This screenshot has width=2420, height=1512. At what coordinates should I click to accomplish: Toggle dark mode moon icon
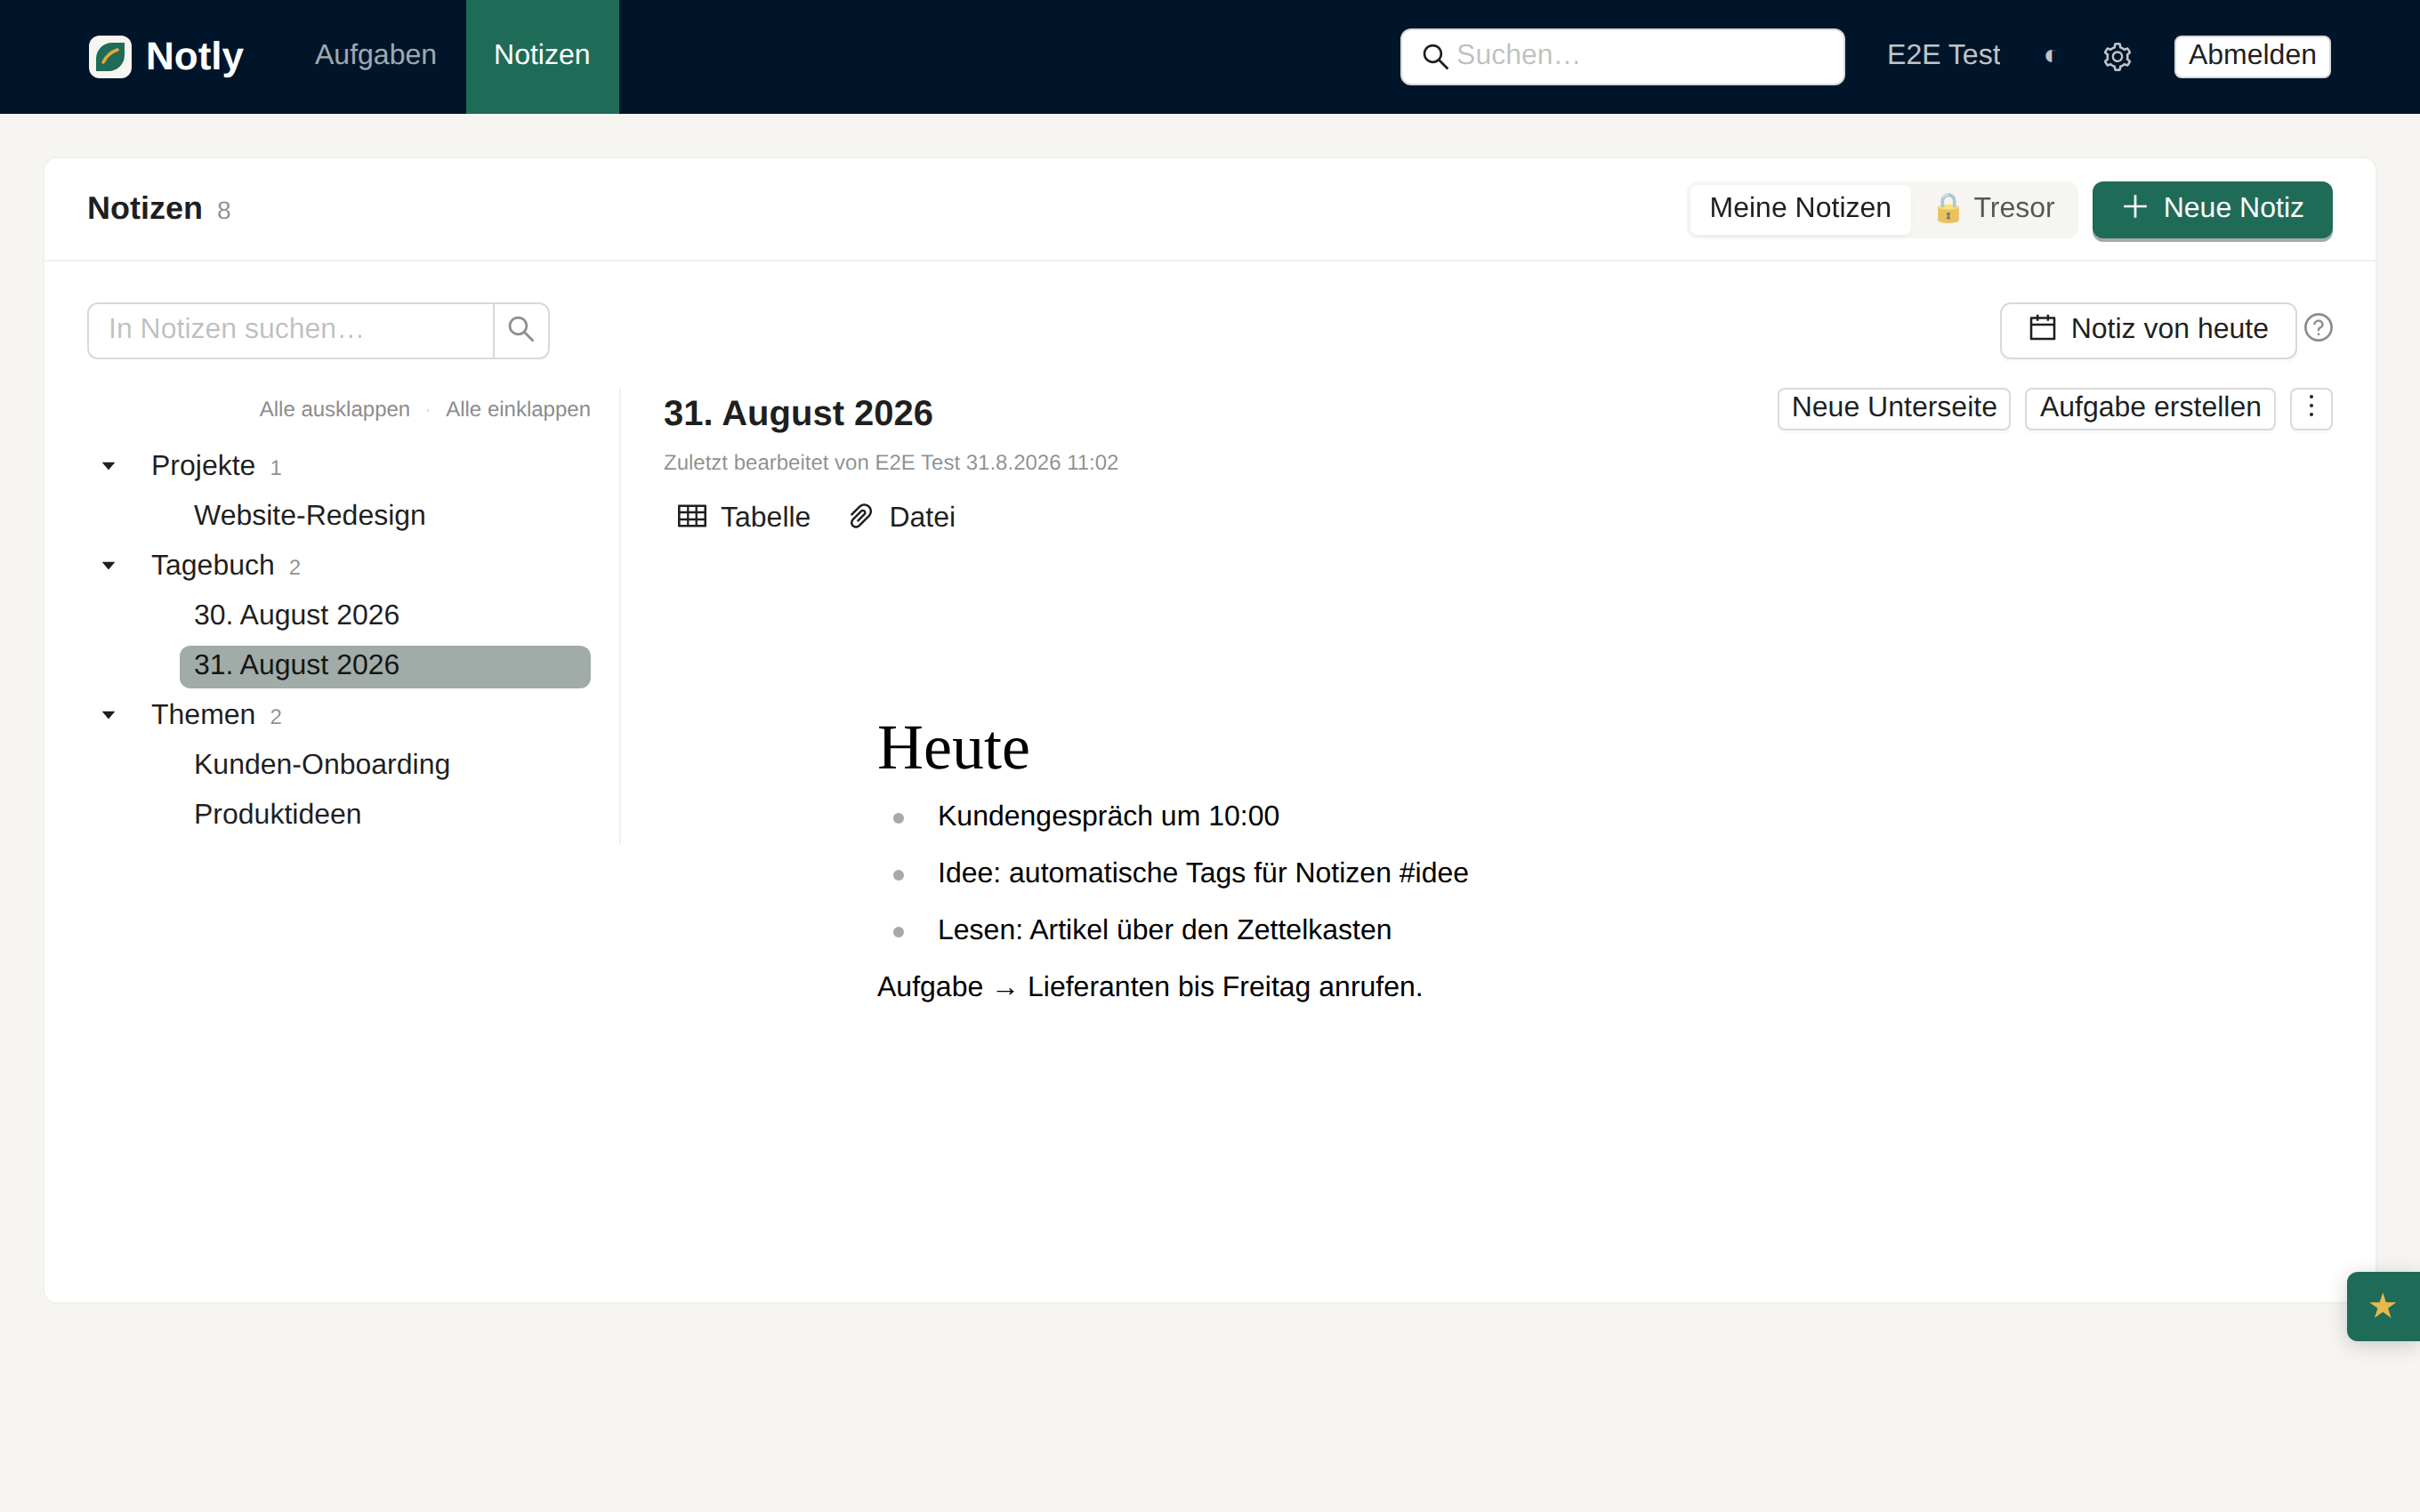pyautogui.click(x=2050, y=56)
